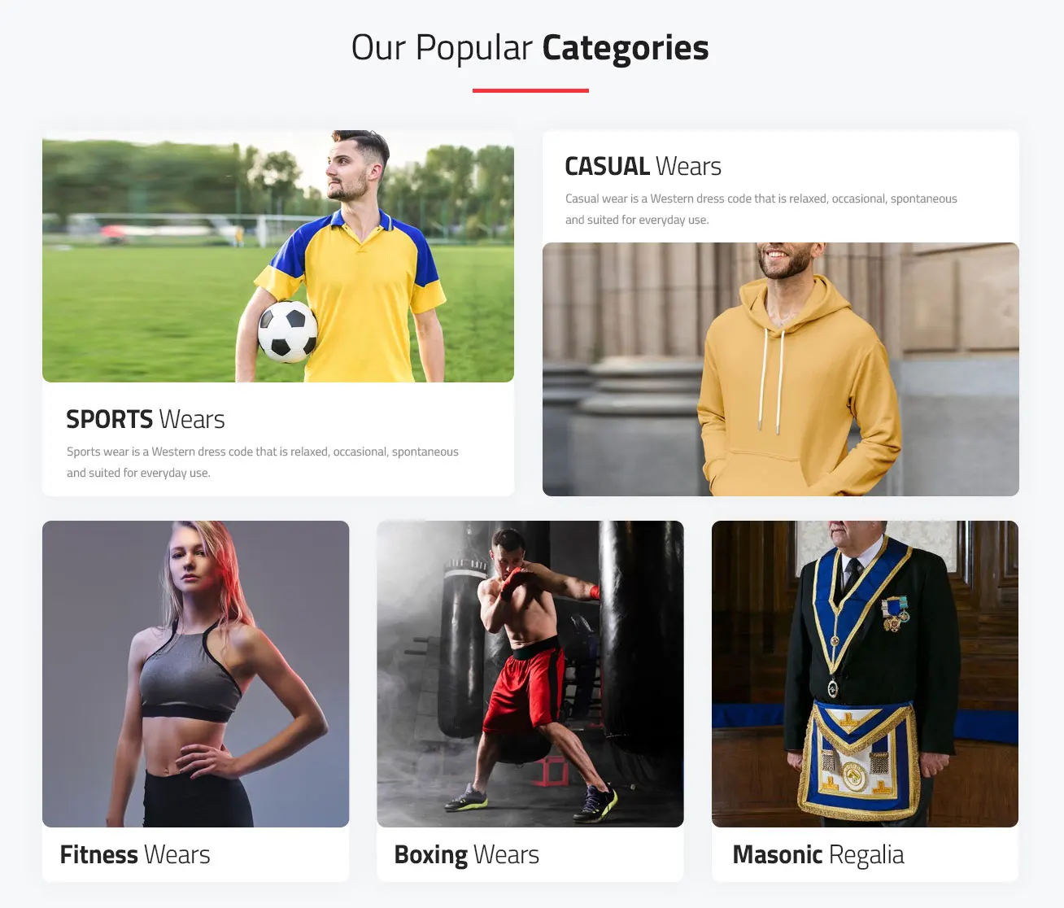Image resolution: width=1064 pixels, height=908 pixels.
Task: Click the Casual wear description paragraph
Action: 761,209
